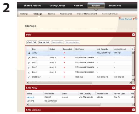
Task: Click the red X in USB Disk 1 row
Action: point(64,77)
